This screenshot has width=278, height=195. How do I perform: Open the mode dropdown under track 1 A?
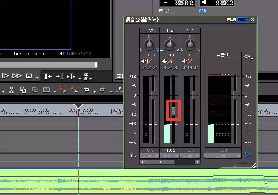[170, 156]
